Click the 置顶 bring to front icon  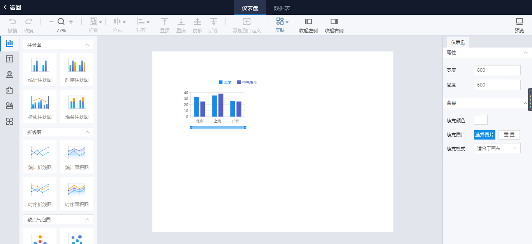point(165,21)
